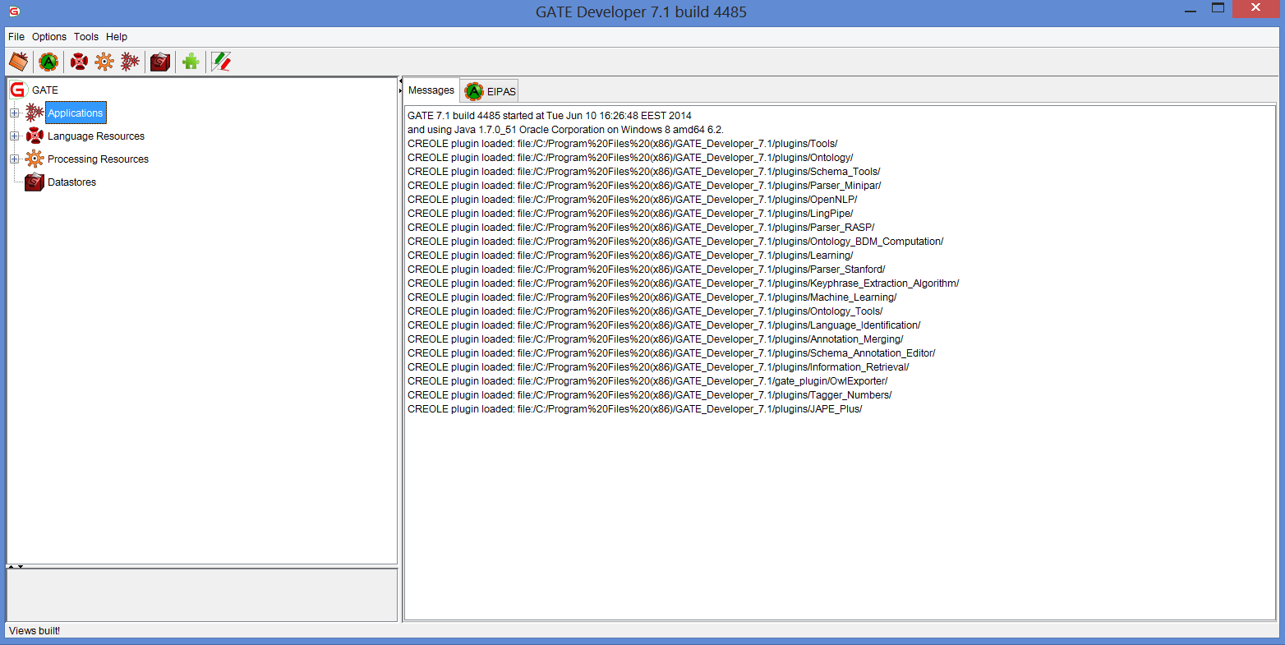Click the plugins/OpenNLP/ message line
The image size is (1285, 645).
tap(633, 200)
